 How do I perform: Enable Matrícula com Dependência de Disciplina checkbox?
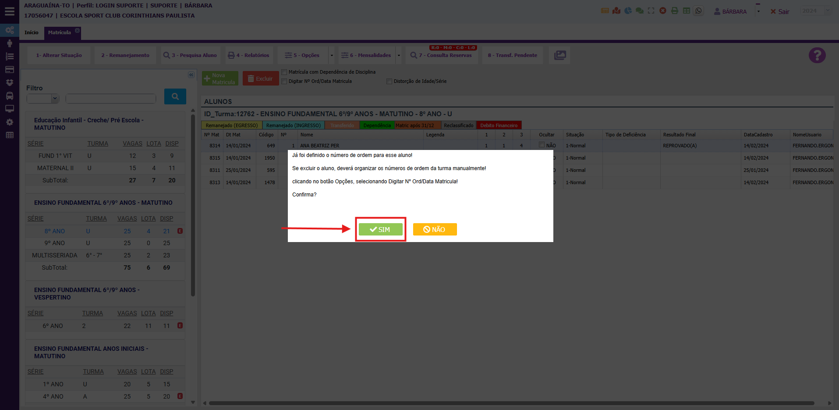click(284, 72)
